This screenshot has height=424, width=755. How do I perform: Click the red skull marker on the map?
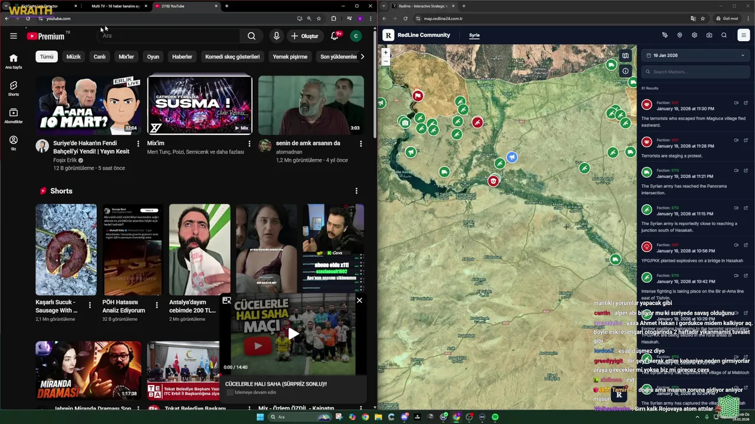(493, 181)
